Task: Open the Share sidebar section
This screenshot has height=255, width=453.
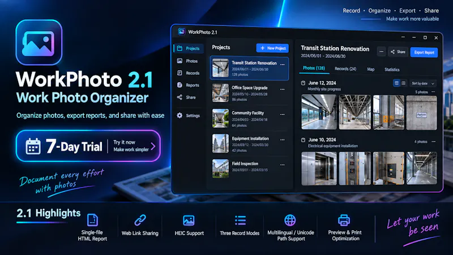Action: pos(186,97)
